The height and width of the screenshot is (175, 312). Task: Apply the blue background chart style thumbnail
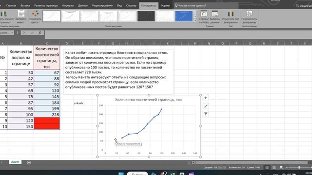tap(184, 16)
